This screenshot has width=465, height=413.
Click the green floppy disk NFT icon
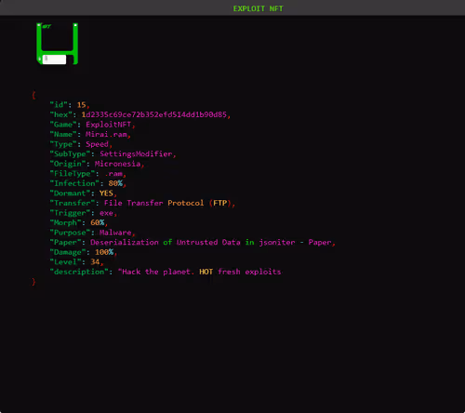(57, 44)
